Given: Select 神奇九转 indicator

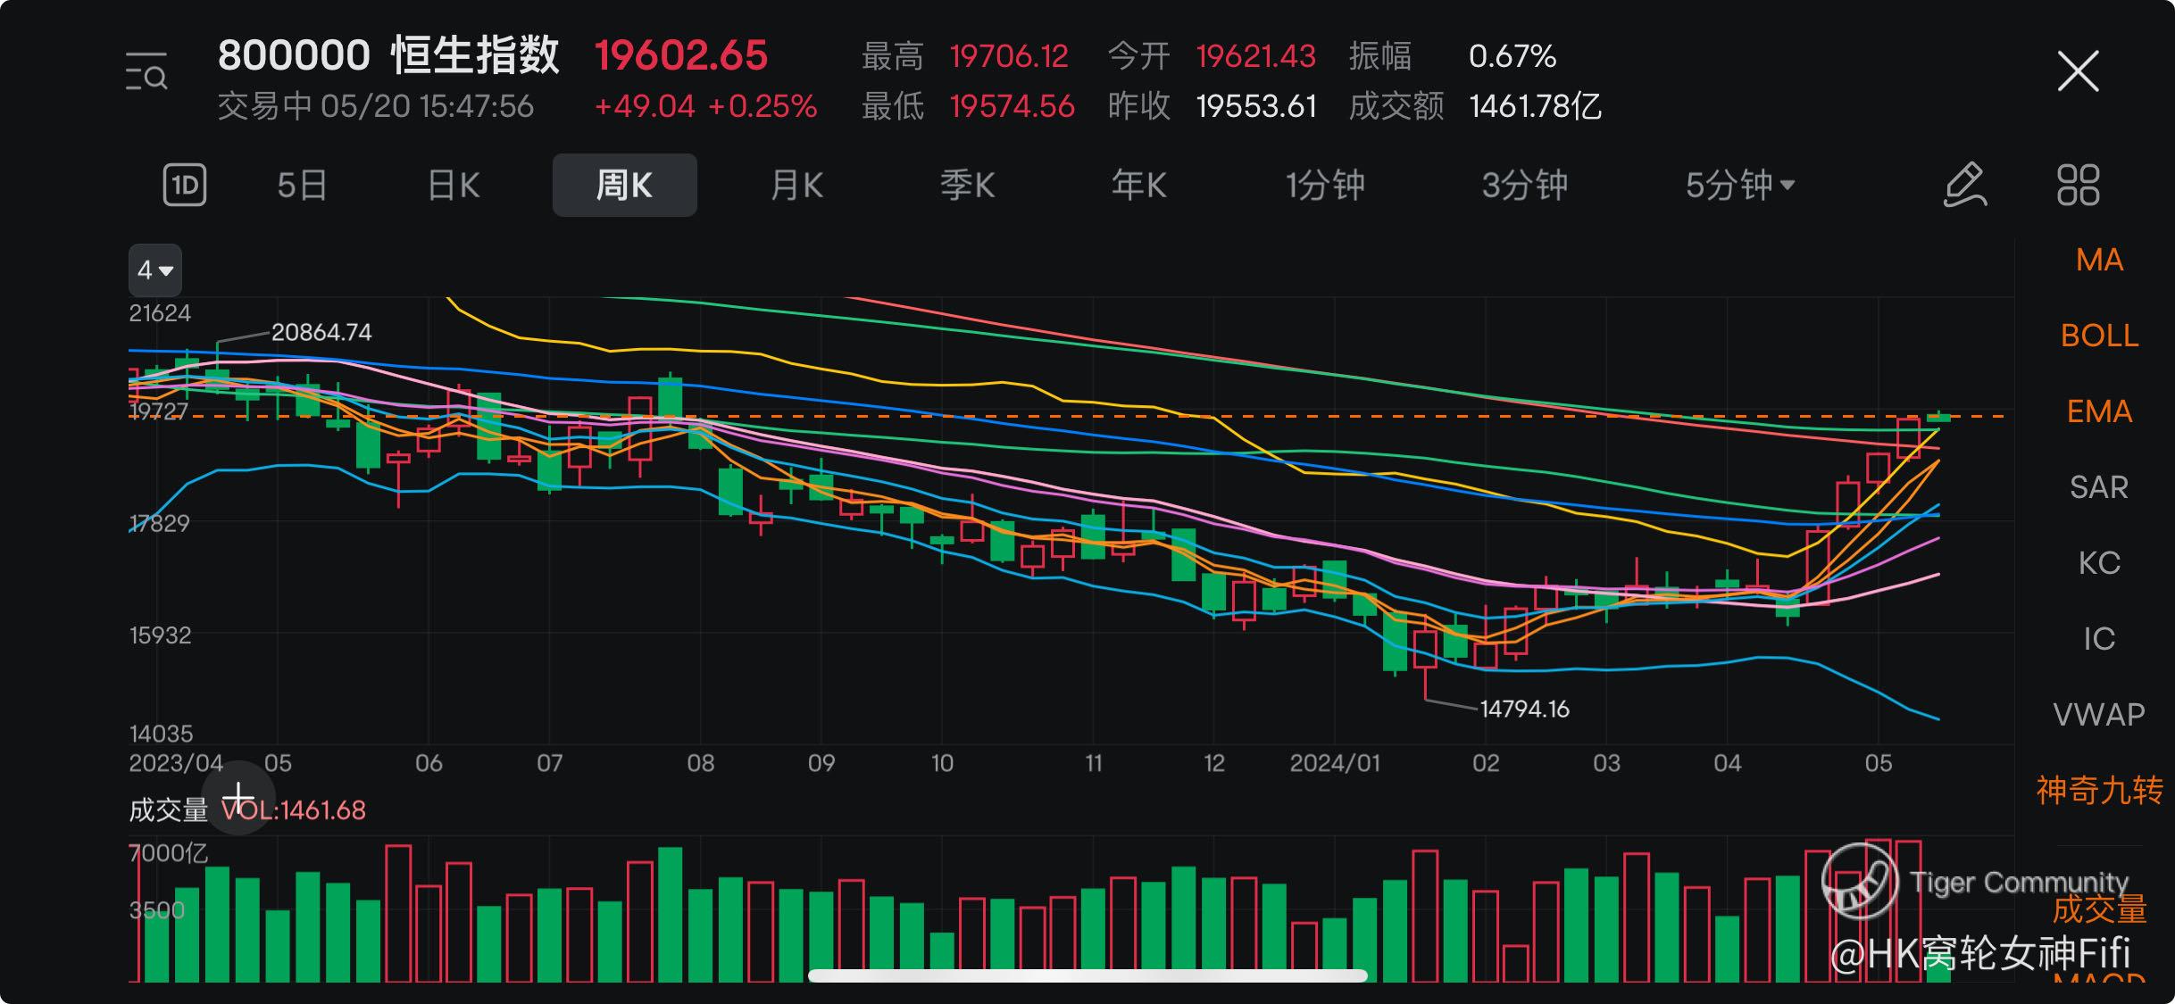Looking at the screenshot, I should pos(2098,791).
